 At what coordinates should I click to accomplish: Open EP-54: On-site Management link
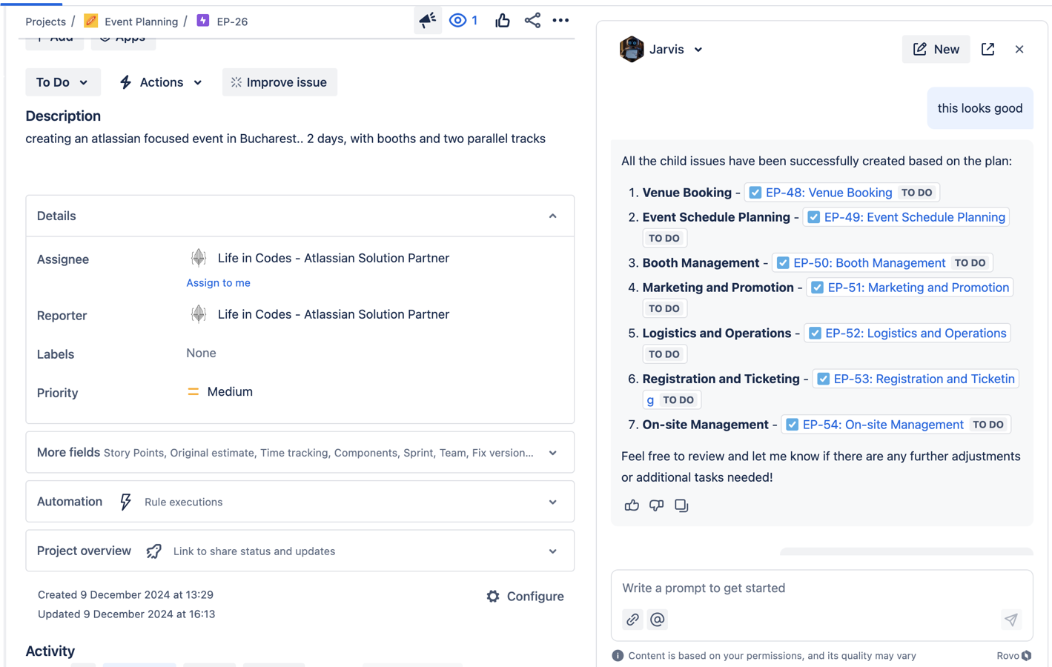point(883,425)
